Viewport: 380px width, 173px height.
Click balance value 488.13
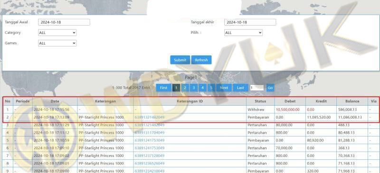tap(344, 125)
